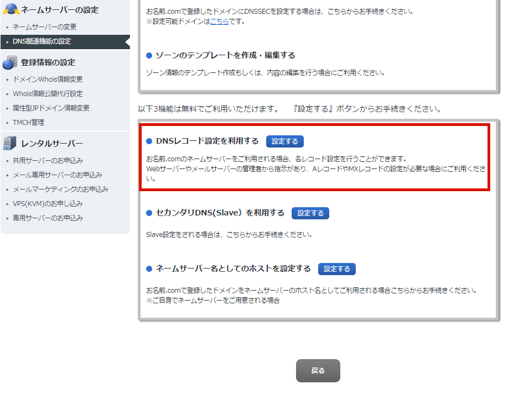Click the セカンダリDNS(Slave)を利用する heading text
This screenshot has width=529, height=400.
220,213
